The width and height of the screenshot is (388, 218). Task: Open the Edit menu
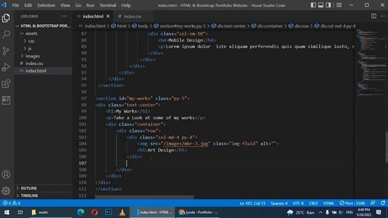(x=28, y=5)
